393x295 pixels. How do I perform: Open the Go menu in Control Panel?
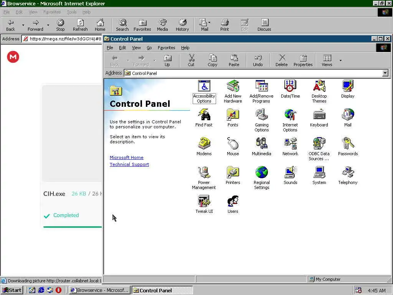[x=149, y=48]
